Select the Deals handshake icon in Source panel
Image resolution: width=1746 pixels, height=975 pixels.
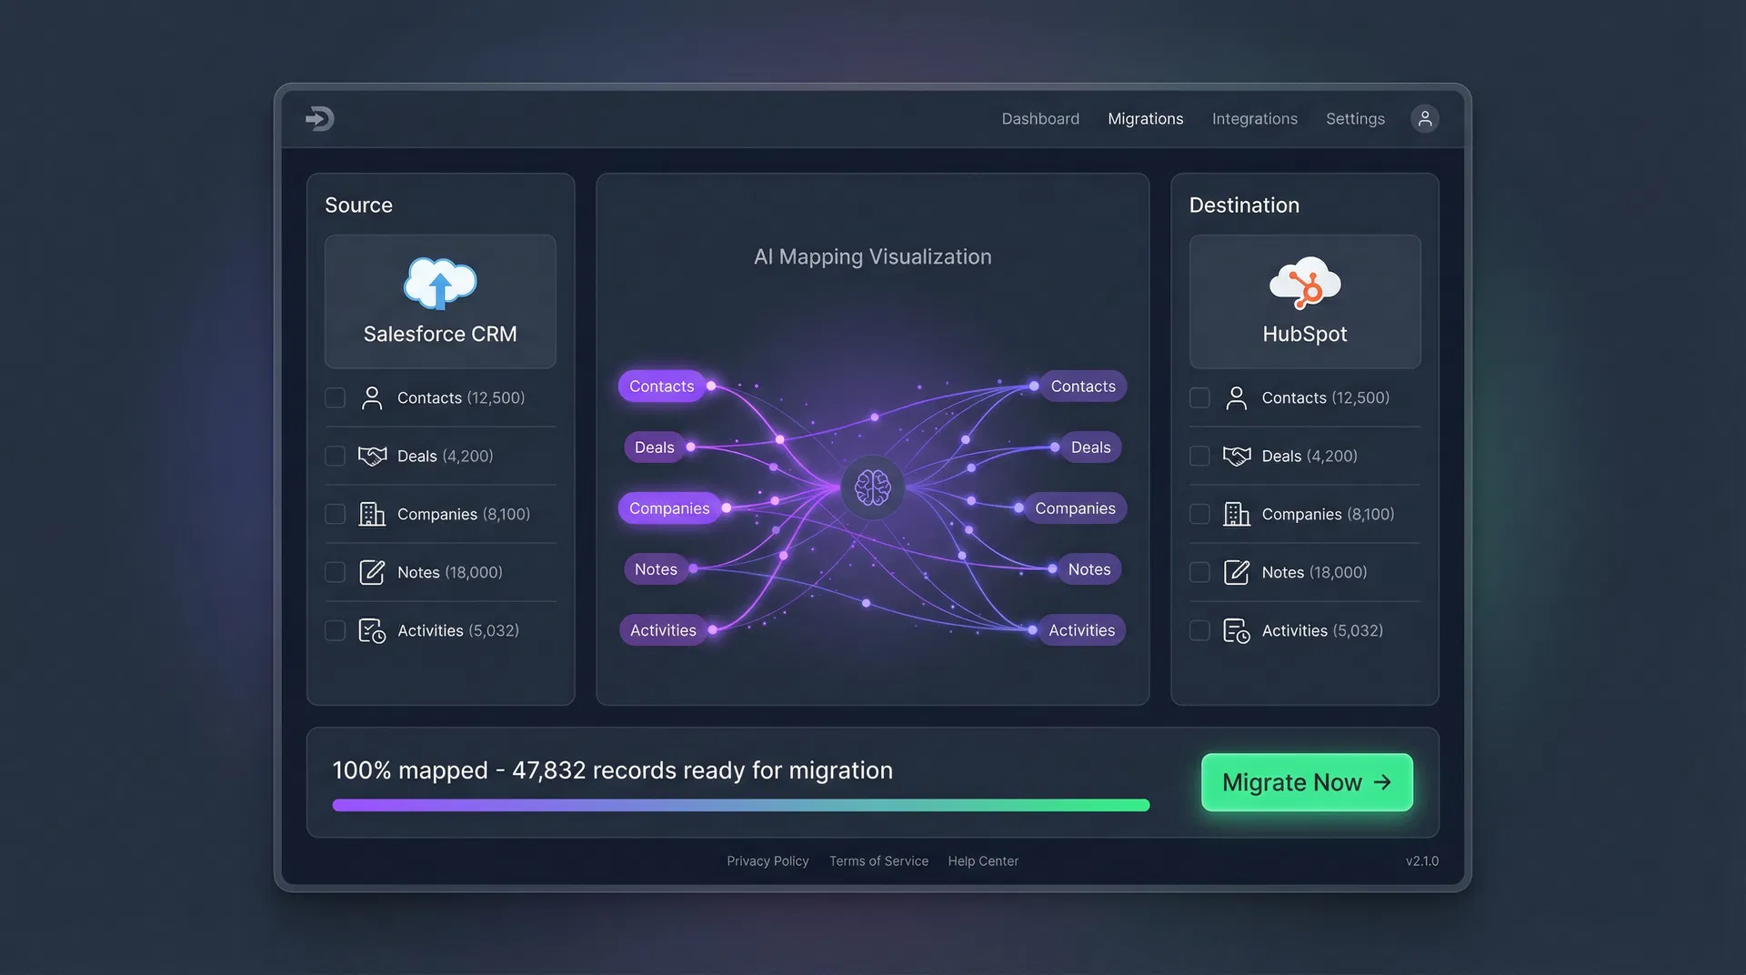373,456
